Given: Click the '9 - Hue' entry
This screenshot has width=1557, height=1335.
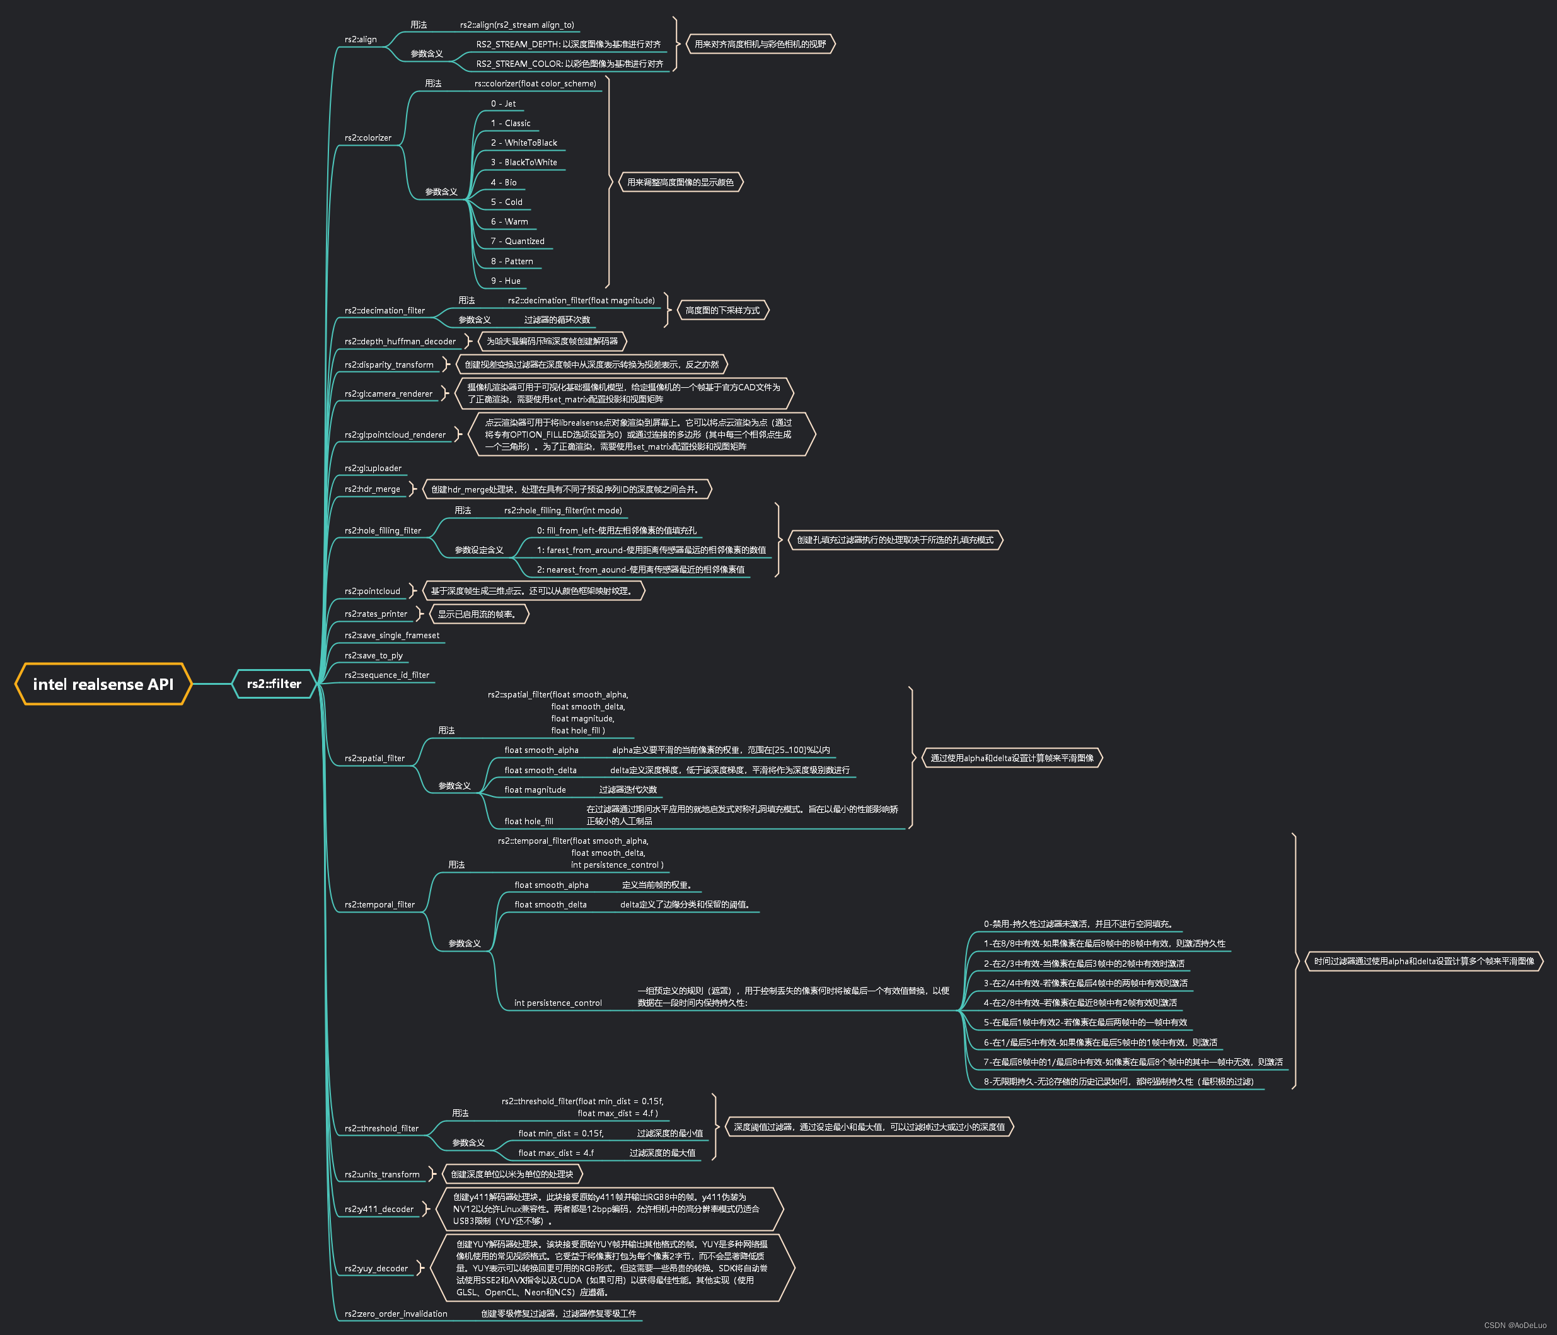Looking at the screenshot, I should tap(506, 281).
